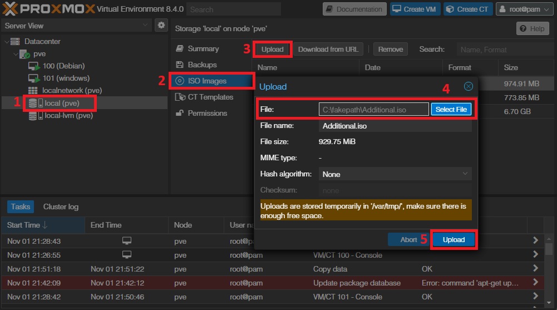This screenshot has width=557, height=310.
Task: Click the dialog's blue Upload button
Action: tap(454, 240)
